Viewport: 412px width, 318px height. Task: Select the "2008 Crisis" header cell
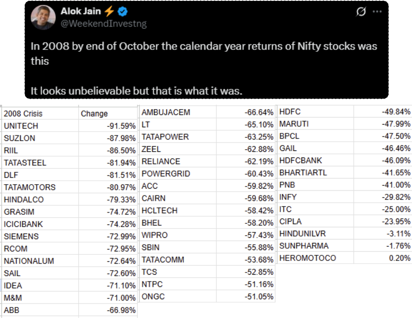click(x=23, y=114)
